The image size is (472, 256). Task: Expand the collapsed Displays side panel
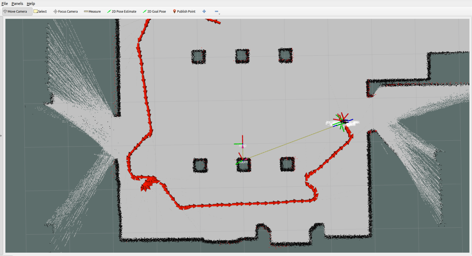pos(2,135)
